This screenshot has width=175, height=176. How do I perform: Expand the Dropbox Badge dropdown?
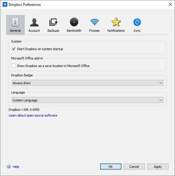(x=87, y=83)
